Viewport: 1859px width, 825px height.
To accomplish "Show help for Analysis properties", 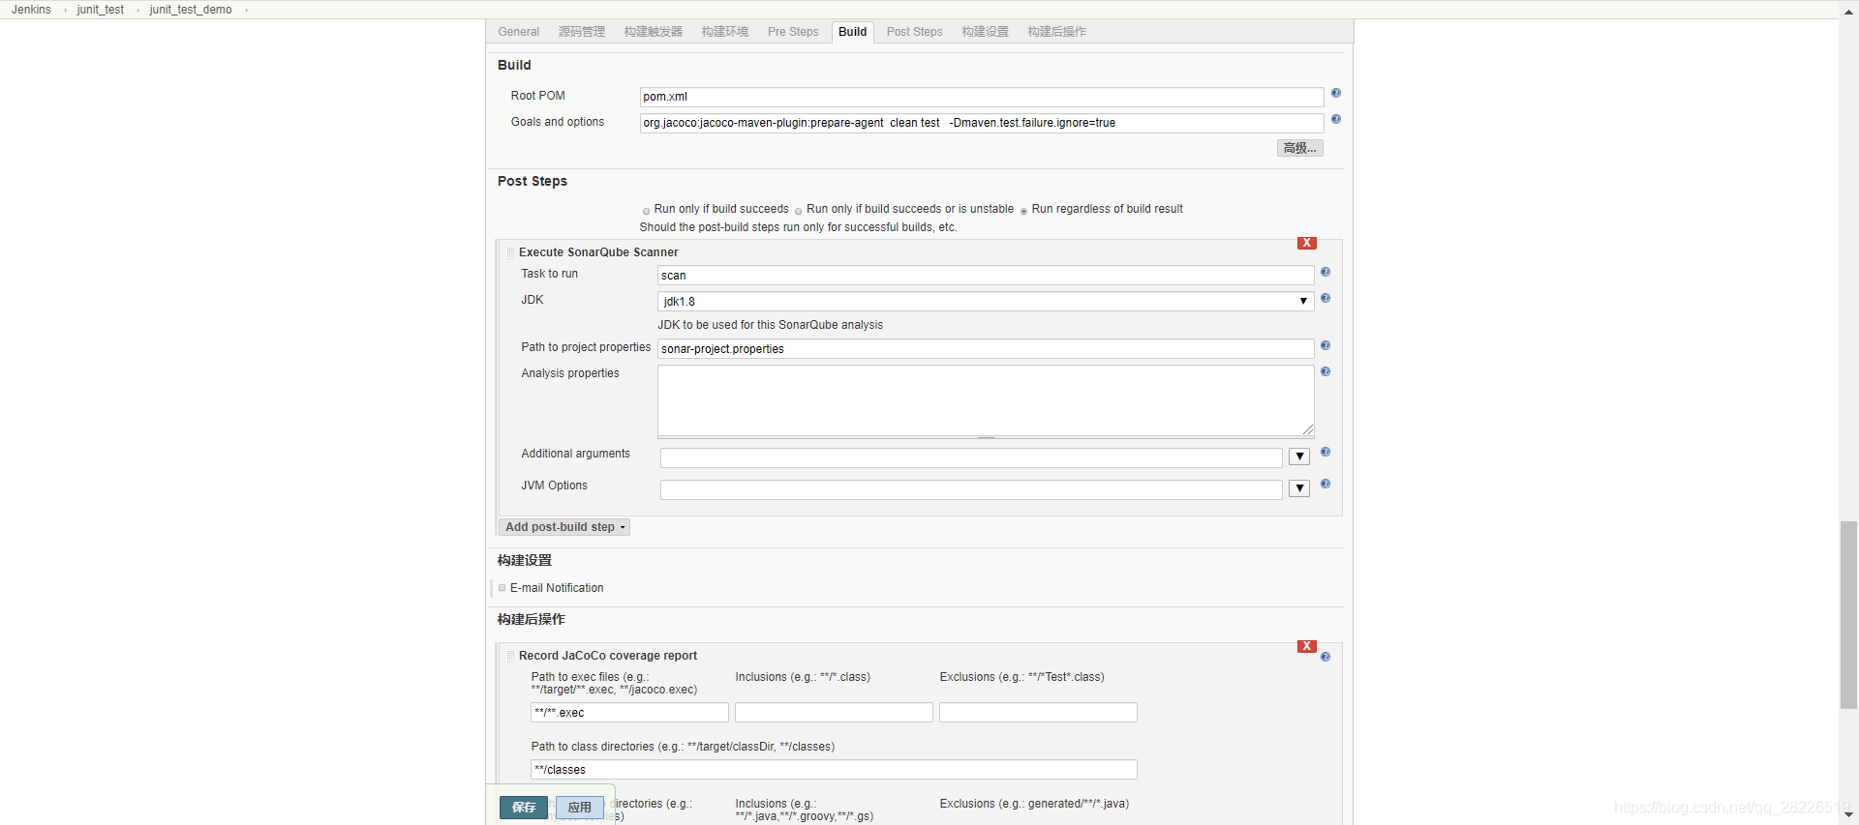I will tap(1326, 372).
